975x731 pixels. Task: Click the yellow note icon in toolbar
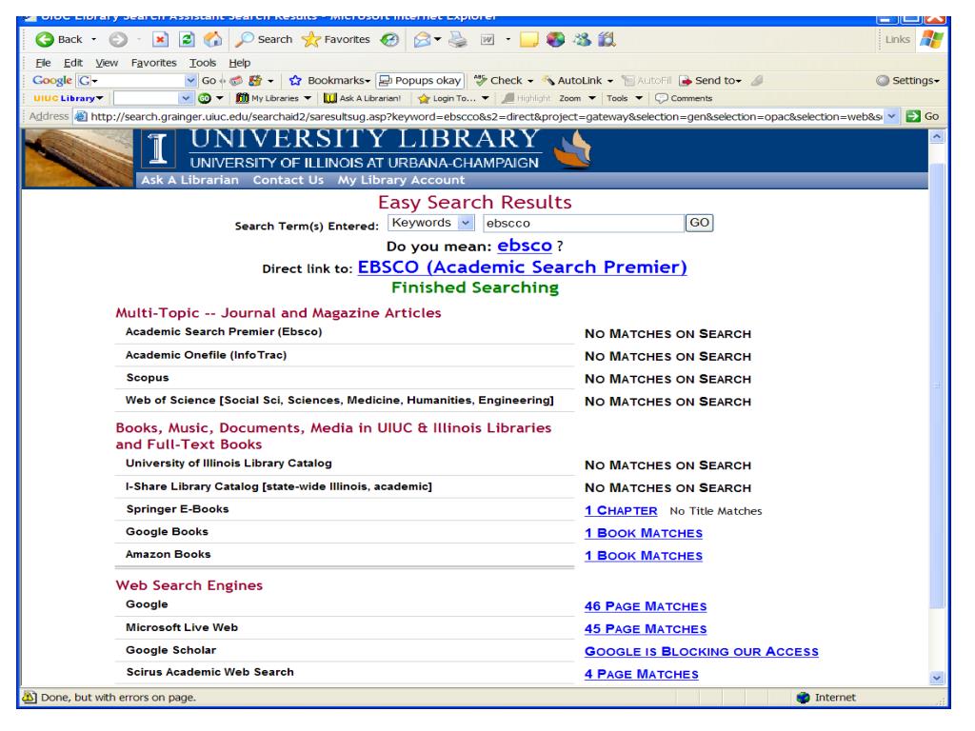pos(529,40)
